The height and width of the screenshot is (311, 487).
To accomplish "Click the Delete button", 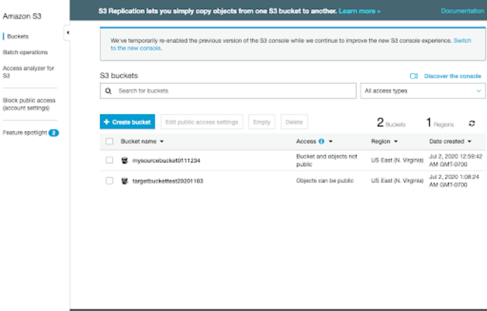I will coord(294,122).
